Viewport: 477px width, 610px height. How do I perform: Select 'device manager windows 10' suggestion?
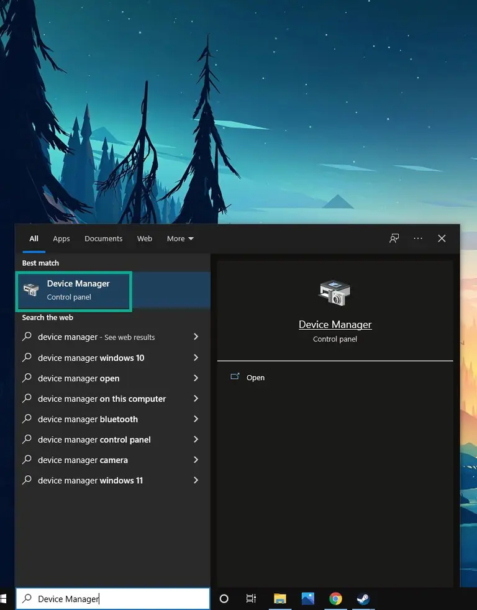pos(113,358)
